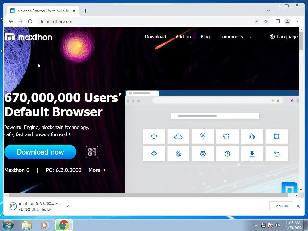Click the globe icon beside Language

pyautogui.click(x=272, y=37)
